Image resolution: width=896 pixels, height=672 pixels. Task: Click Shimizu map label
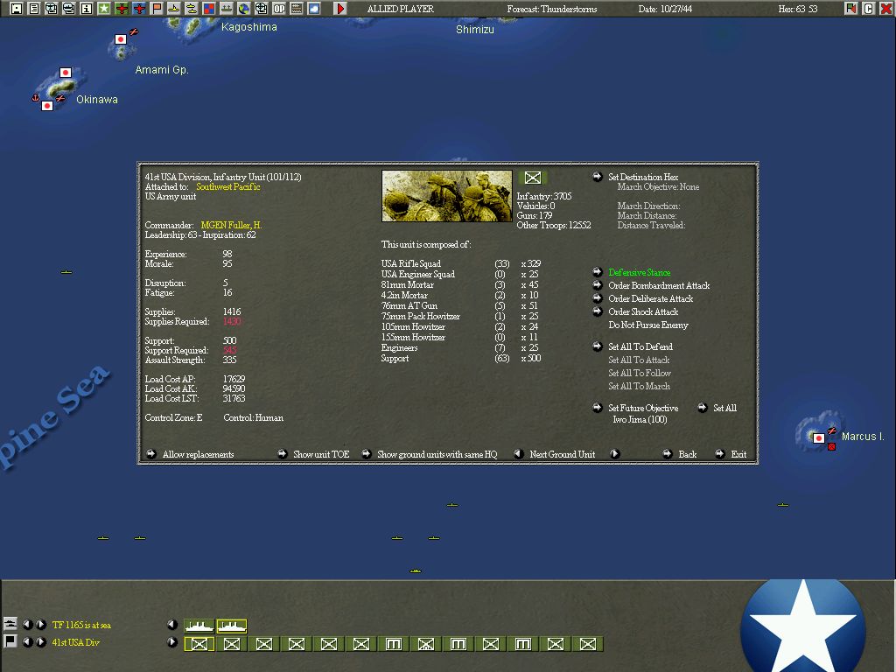475,29
